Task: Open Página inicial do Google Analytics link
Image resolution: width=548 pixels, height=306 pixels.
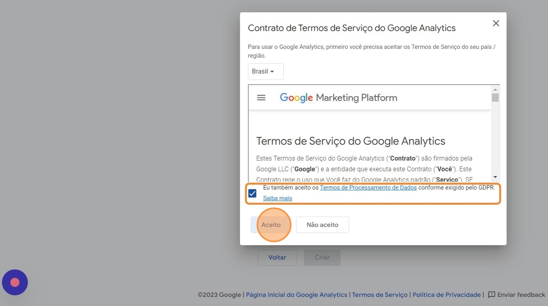Action: [x=297, y=295]
